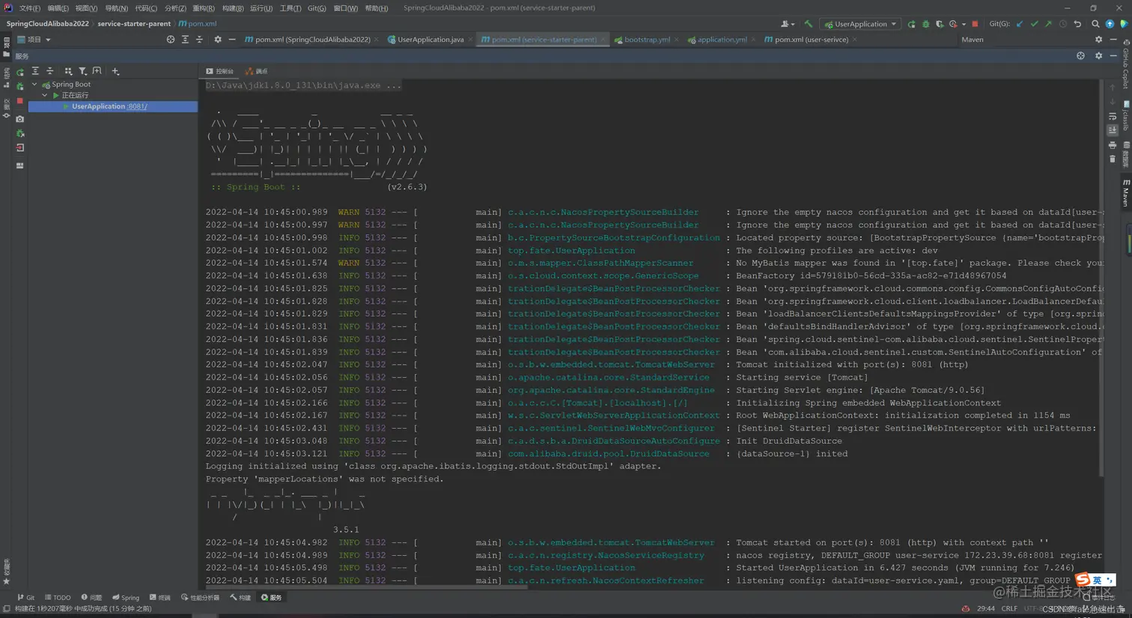Open the 文件(F) menu
Viewport: 1132px width, 618px height.
[x=29, y=8]
